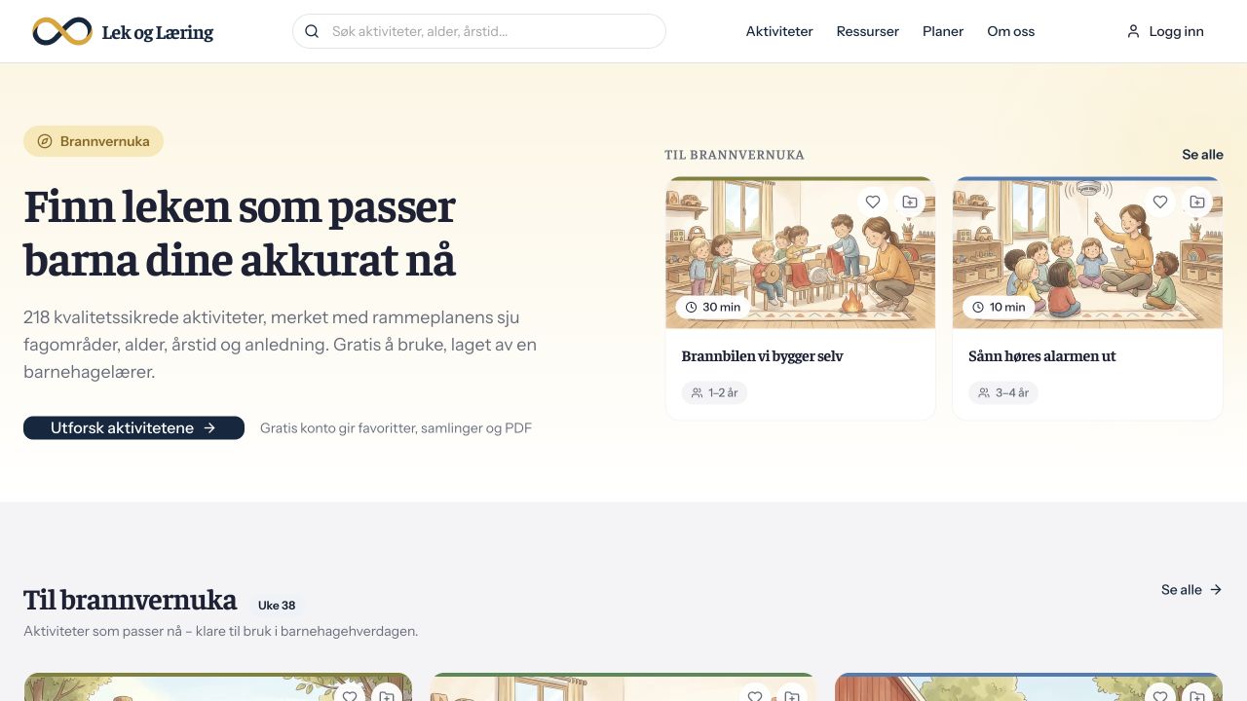The width and height of the screenshot is (1247, 701).
Task: Open the Om oss page
Action: point(1011,31)
